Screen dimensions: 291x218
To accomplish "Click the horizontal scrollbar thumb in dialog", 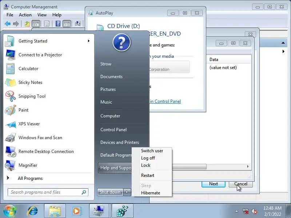I will click(x=189, y=166).
